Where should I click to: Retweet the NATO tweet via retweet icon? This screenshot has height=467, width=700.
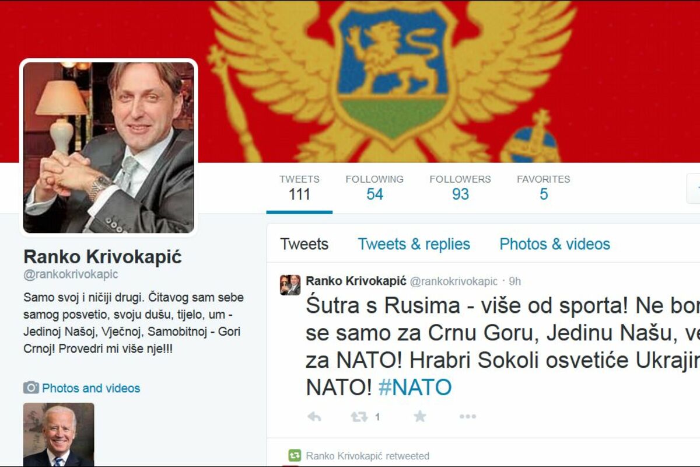(x=359, y=416)
